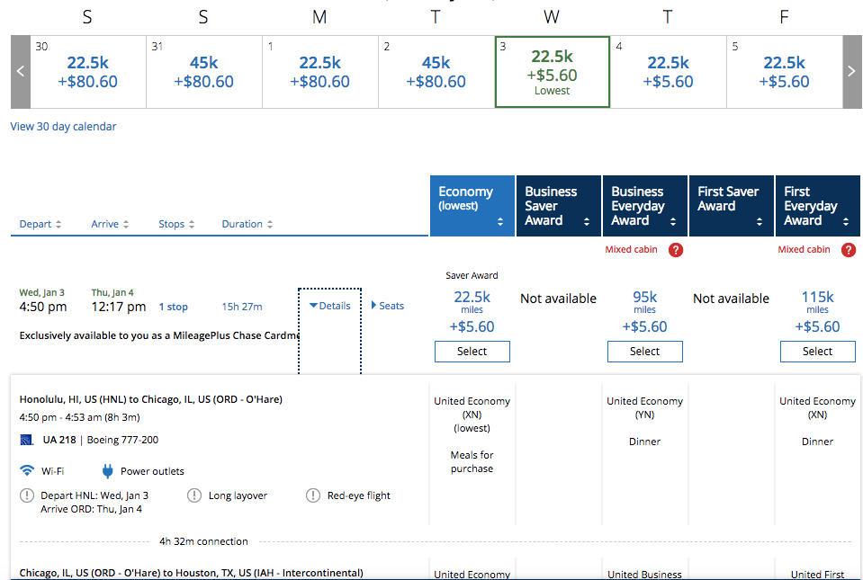This screenshot has height=580, width=863.
Task: Select the 115k miles First Everyday fare
Action: 817,352
